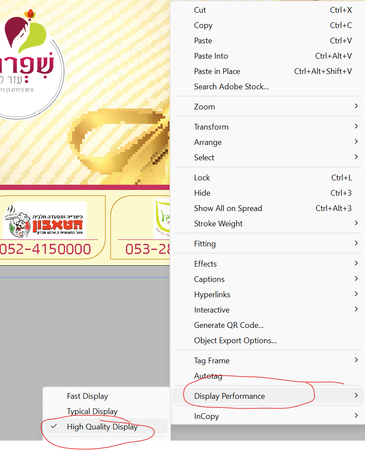
Task: Lock the selected object
Action: 268,178
